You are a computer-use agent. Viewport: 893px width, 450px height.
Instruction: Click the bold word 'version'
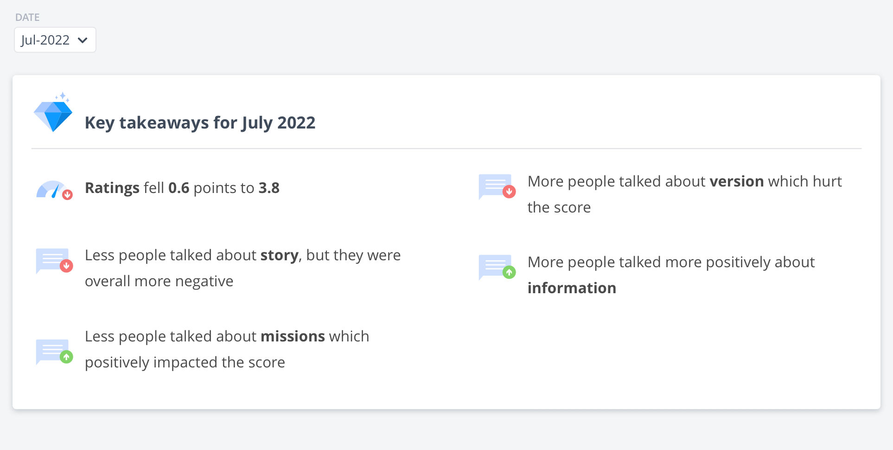click(x=737, y=181)
